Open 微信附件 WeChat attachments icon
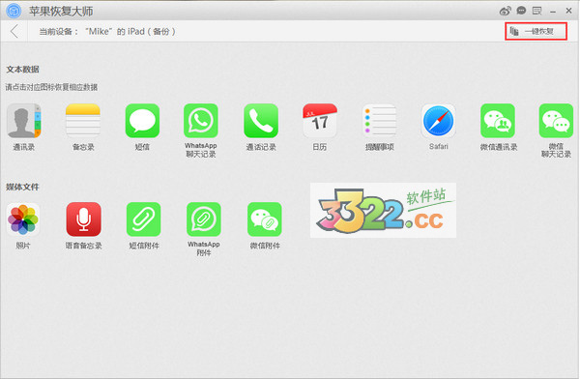Screen dimensions: 580x379 (x=265, y=219)
